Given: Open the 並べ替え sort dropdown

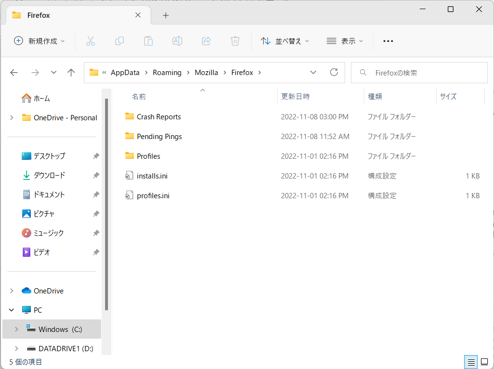Looking at the screenshot, I should coord(285,41).
